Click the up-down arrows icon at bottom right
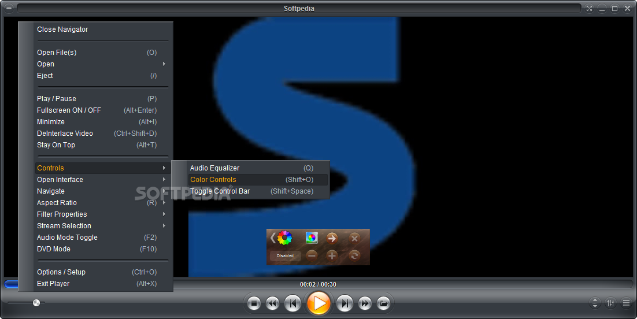This screenshot has height=319, width=637. click(595, 303)
